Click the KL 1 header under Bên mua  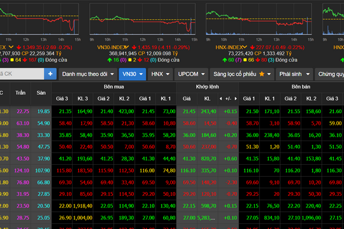[x=166, y=99]
